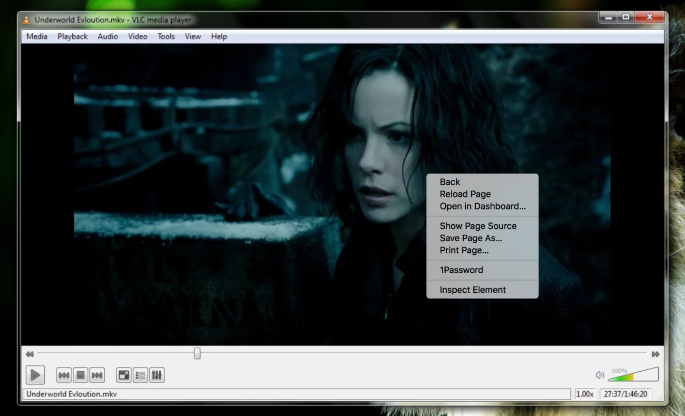The height and width of the screenshot is (416, 685).
Task: Click Reload Page in the context menu
Action: [465, 194]
